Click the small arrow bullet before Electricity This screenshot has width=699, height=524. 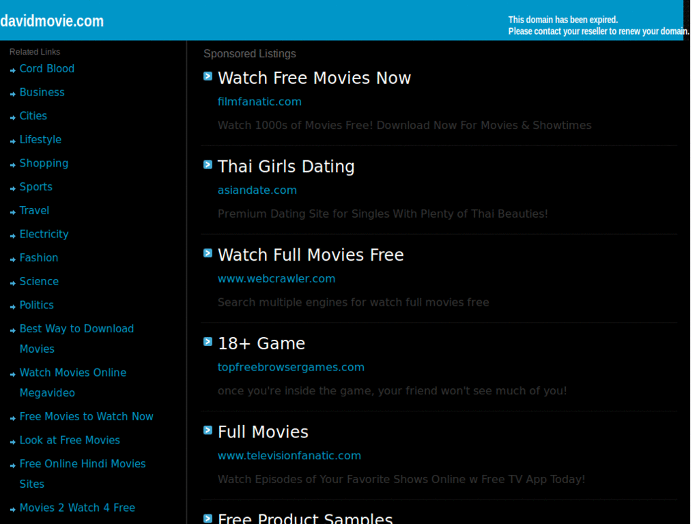tap(12, 235)
